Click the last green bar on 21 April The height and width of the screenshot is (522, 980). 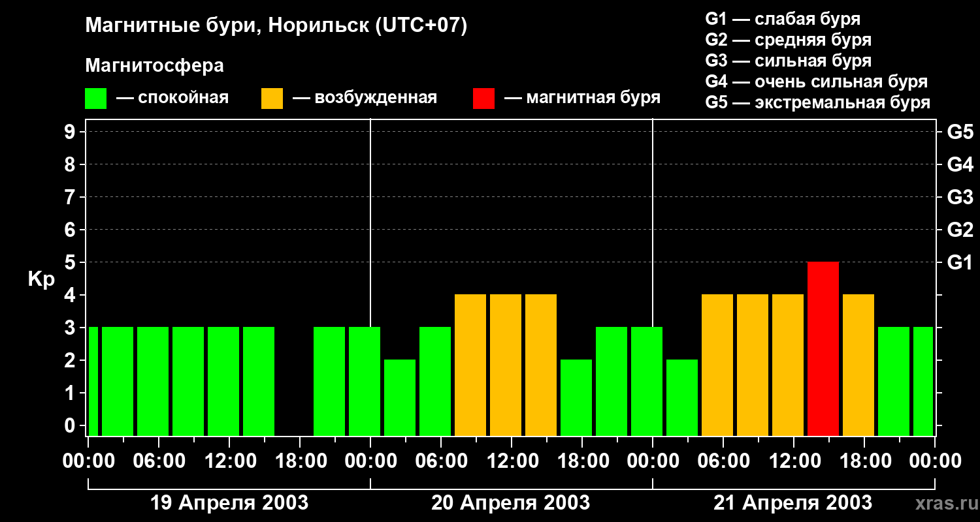923,381
